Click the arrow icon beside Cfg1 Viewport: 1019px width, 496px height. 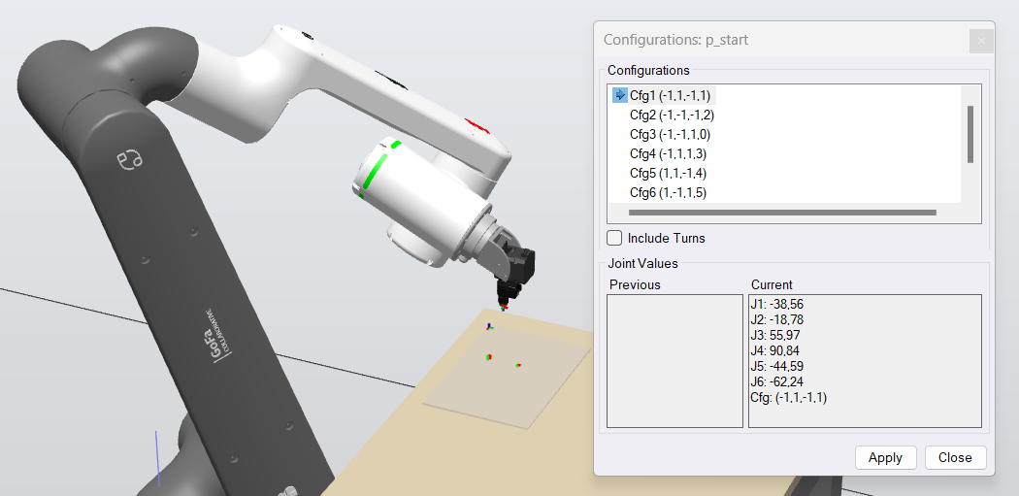tap(619, 95)
